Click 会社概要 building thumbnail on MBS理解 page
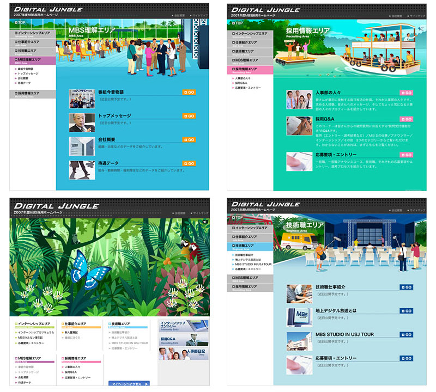 pyautogui.click(x=82, y=146)
